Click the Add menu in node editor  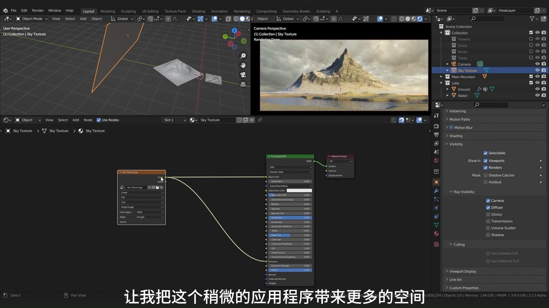point(75,119)
